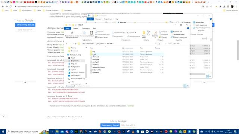Open Вид tab in Загрузки window
This screenshot has height=134, width=239.
(x=117, y=19)
